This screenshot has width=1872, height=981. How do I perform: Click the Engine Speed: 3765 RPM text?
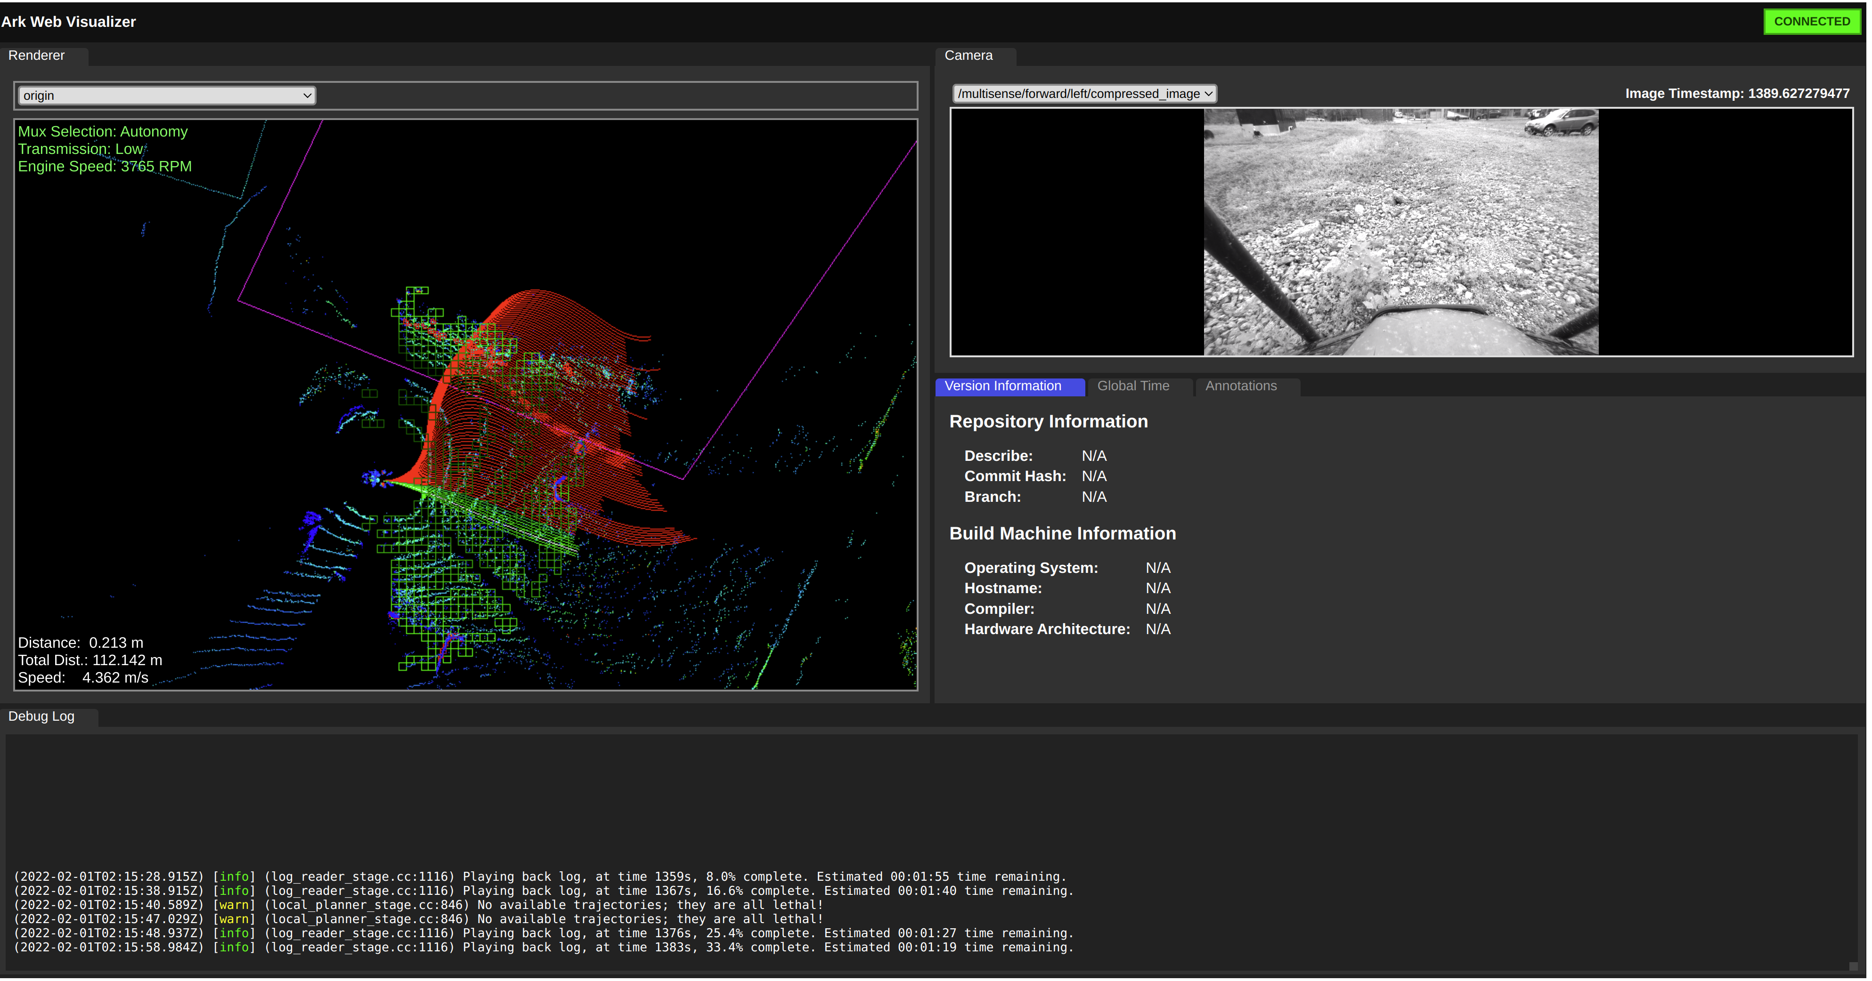point(105,166)
